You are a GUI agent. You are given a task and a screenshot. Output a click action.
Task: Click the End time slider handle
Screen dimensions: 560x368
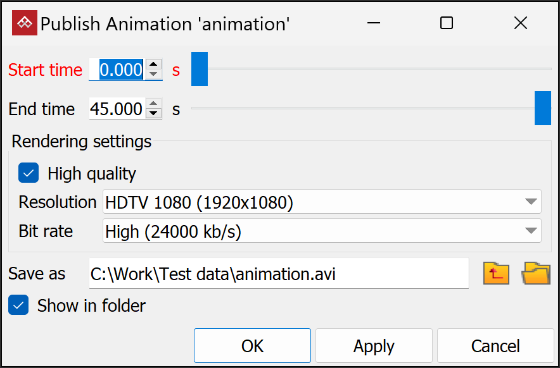543,108
